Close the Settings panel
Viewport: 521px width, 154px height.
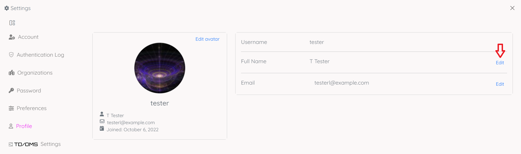[512, 8]
